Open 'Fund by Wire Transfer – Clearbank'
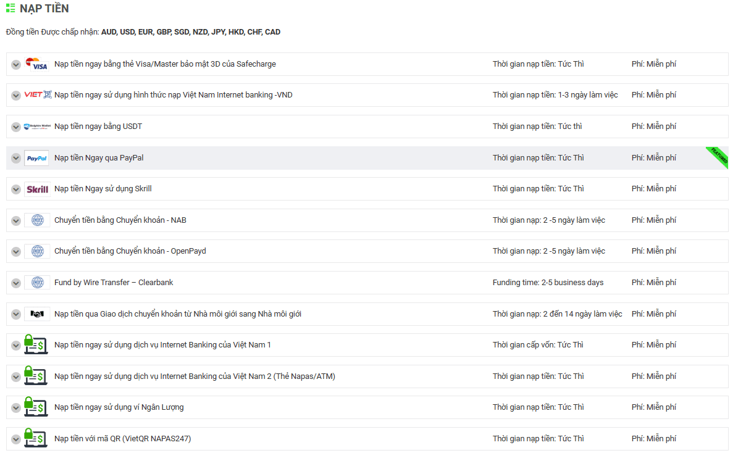The image size is (733, 453). tap(114, 283)
